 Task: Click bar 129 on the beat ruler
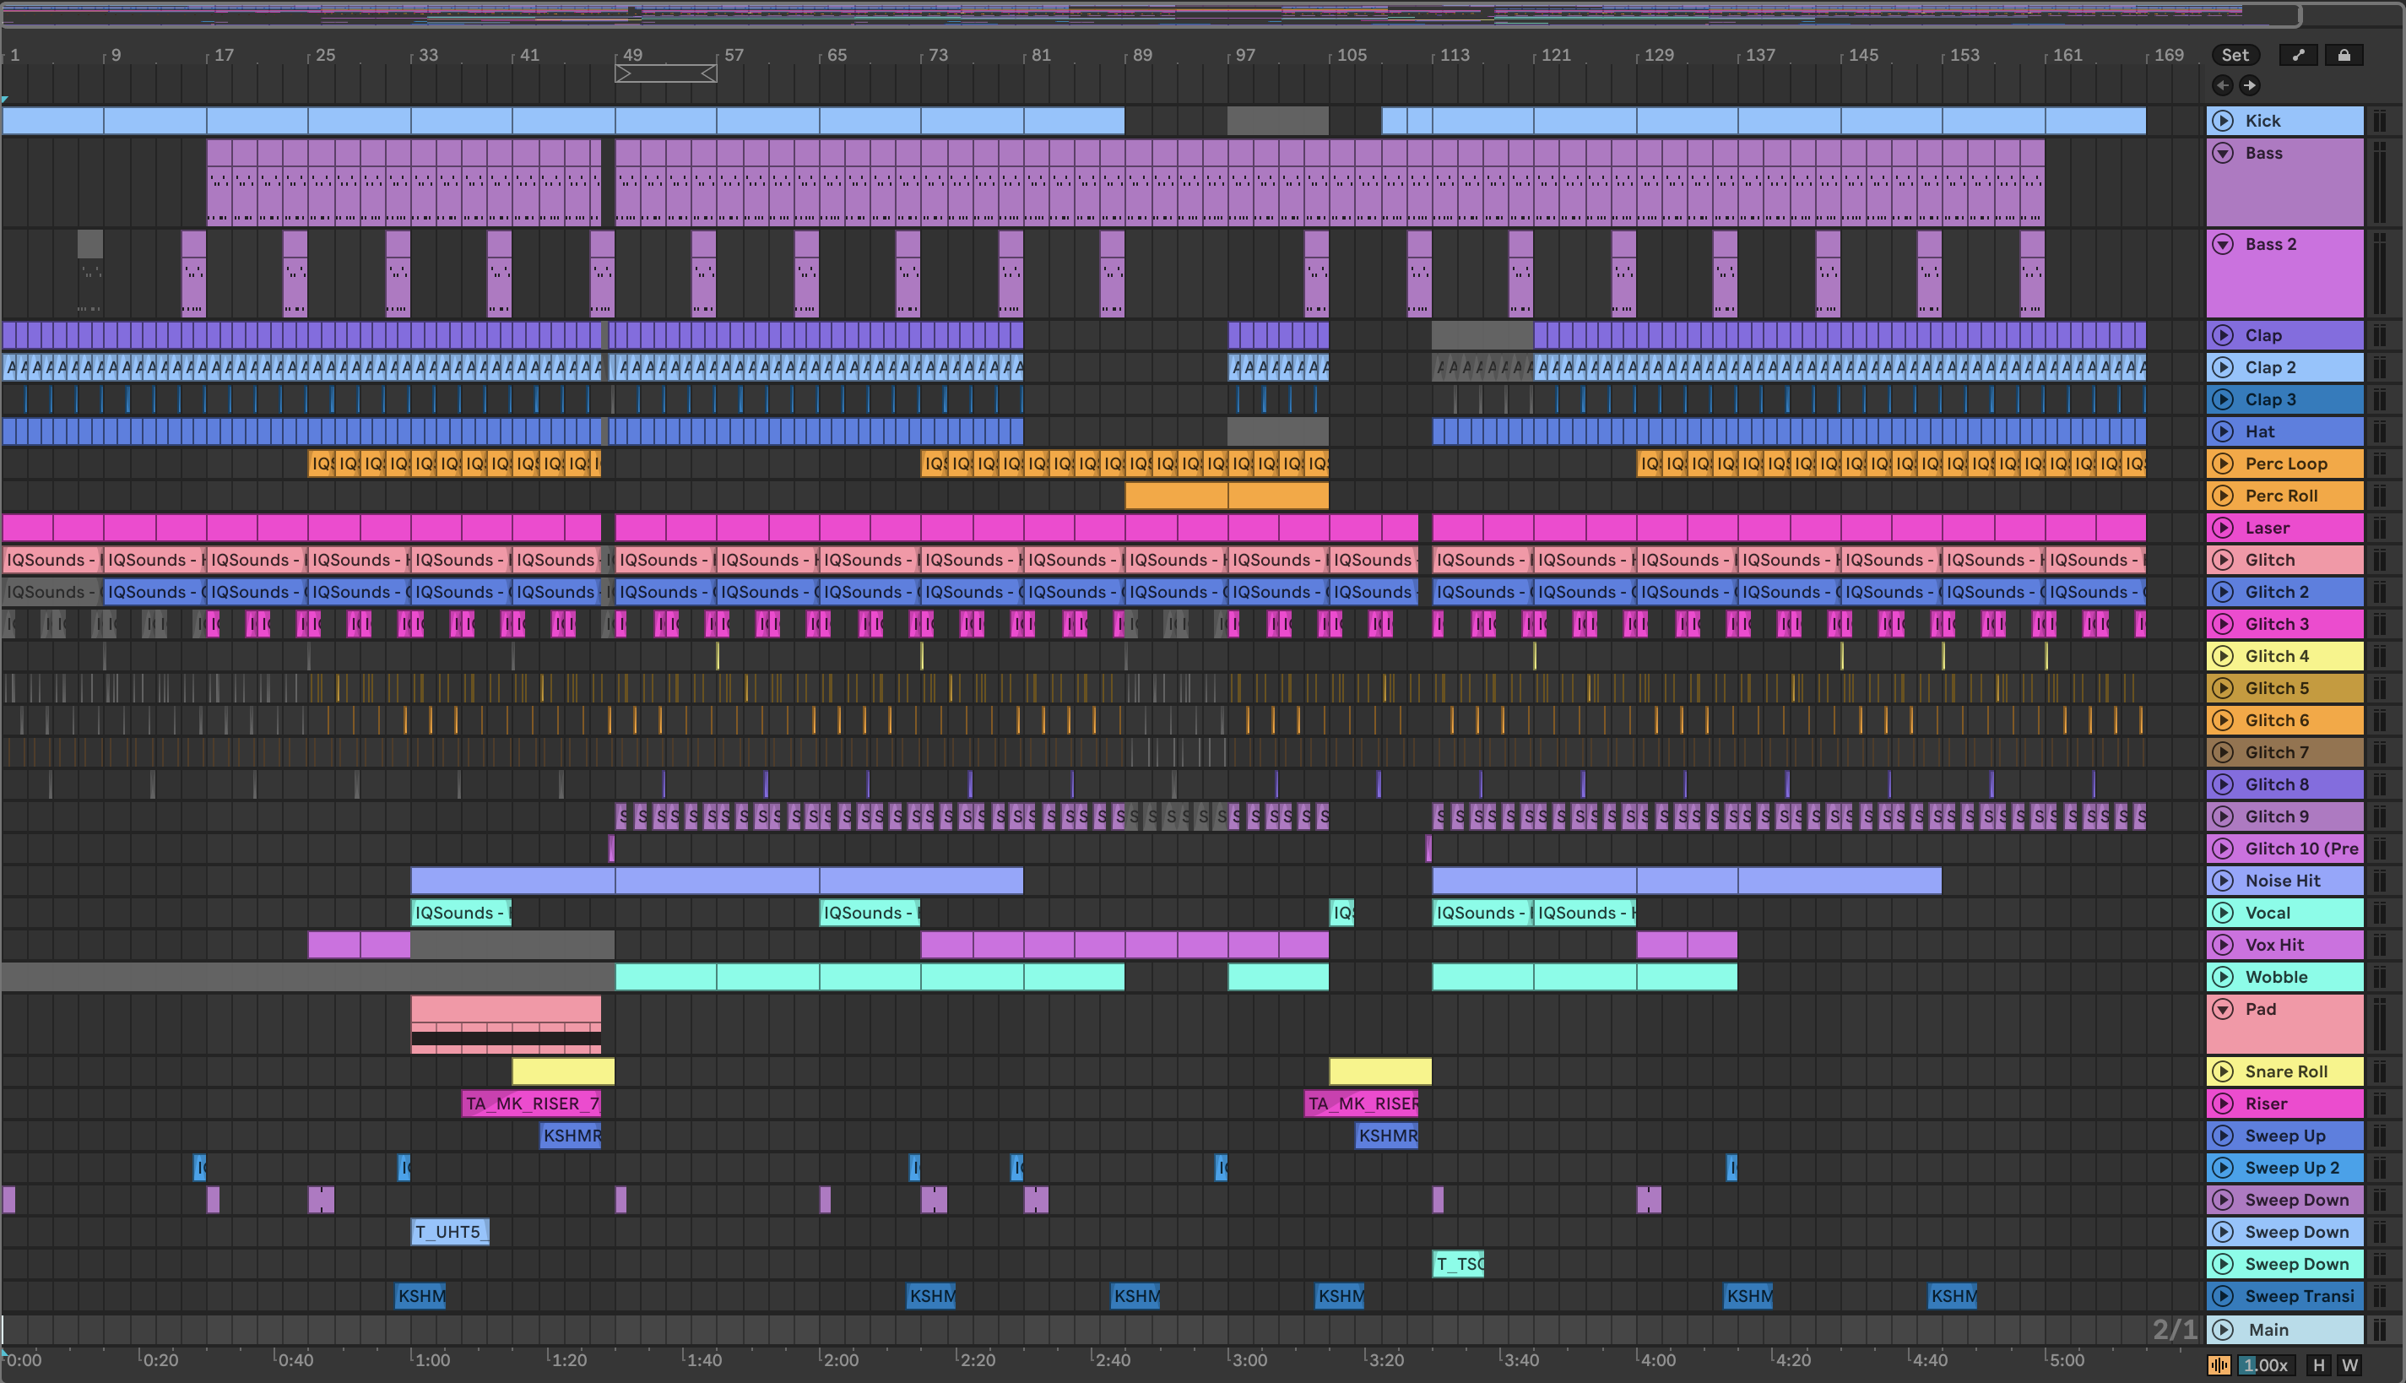tap(1658, 55)
